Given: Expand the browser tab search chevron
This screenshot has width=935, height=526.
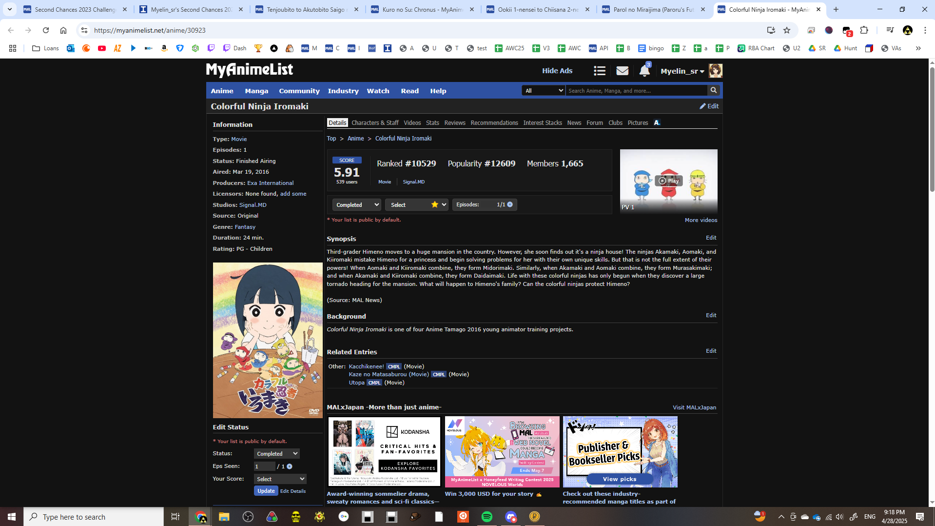Looking at the screenshot, I should (x=10, y=9).
